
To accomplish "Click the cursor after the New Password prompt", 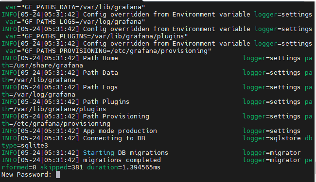I will pyautogui.click(x=58, y=175).
